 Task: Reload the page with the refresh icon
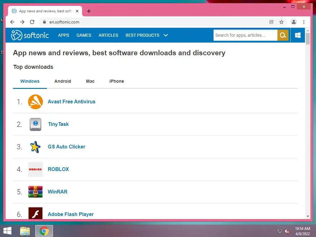pyautogui.click(x=32, y=22)
